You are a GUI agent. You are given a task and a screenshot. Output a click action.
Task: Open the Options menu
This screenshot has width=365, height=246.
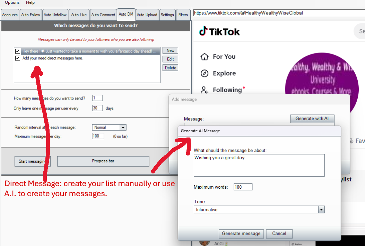pyautogui.click(x=12, y=2)
